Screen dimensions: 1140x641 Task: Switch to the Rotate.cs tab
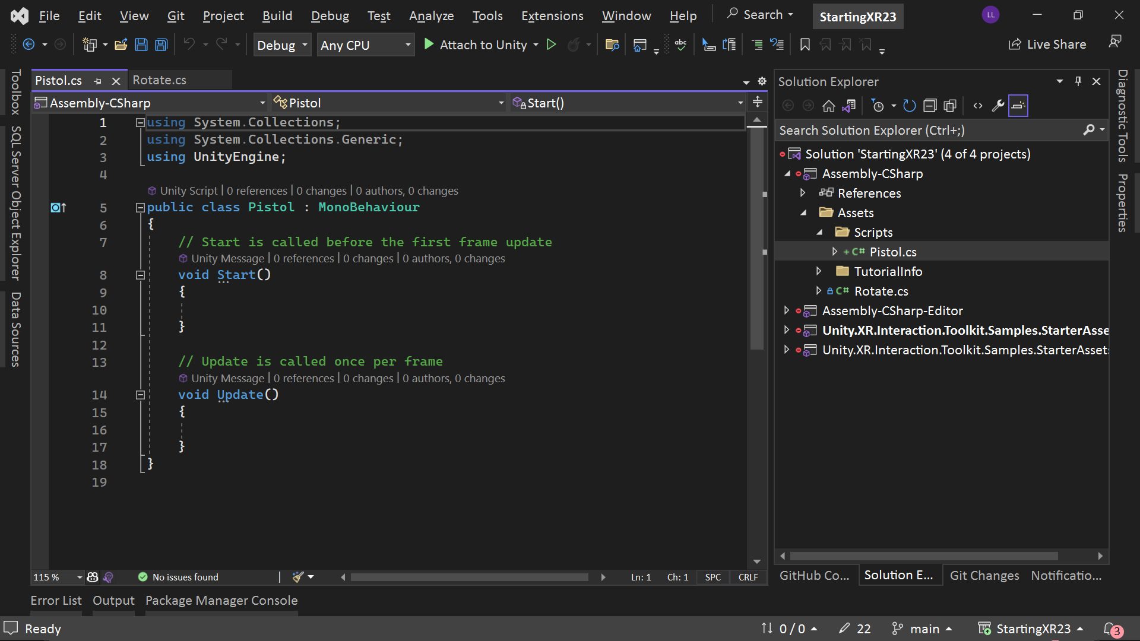point(160,80)
